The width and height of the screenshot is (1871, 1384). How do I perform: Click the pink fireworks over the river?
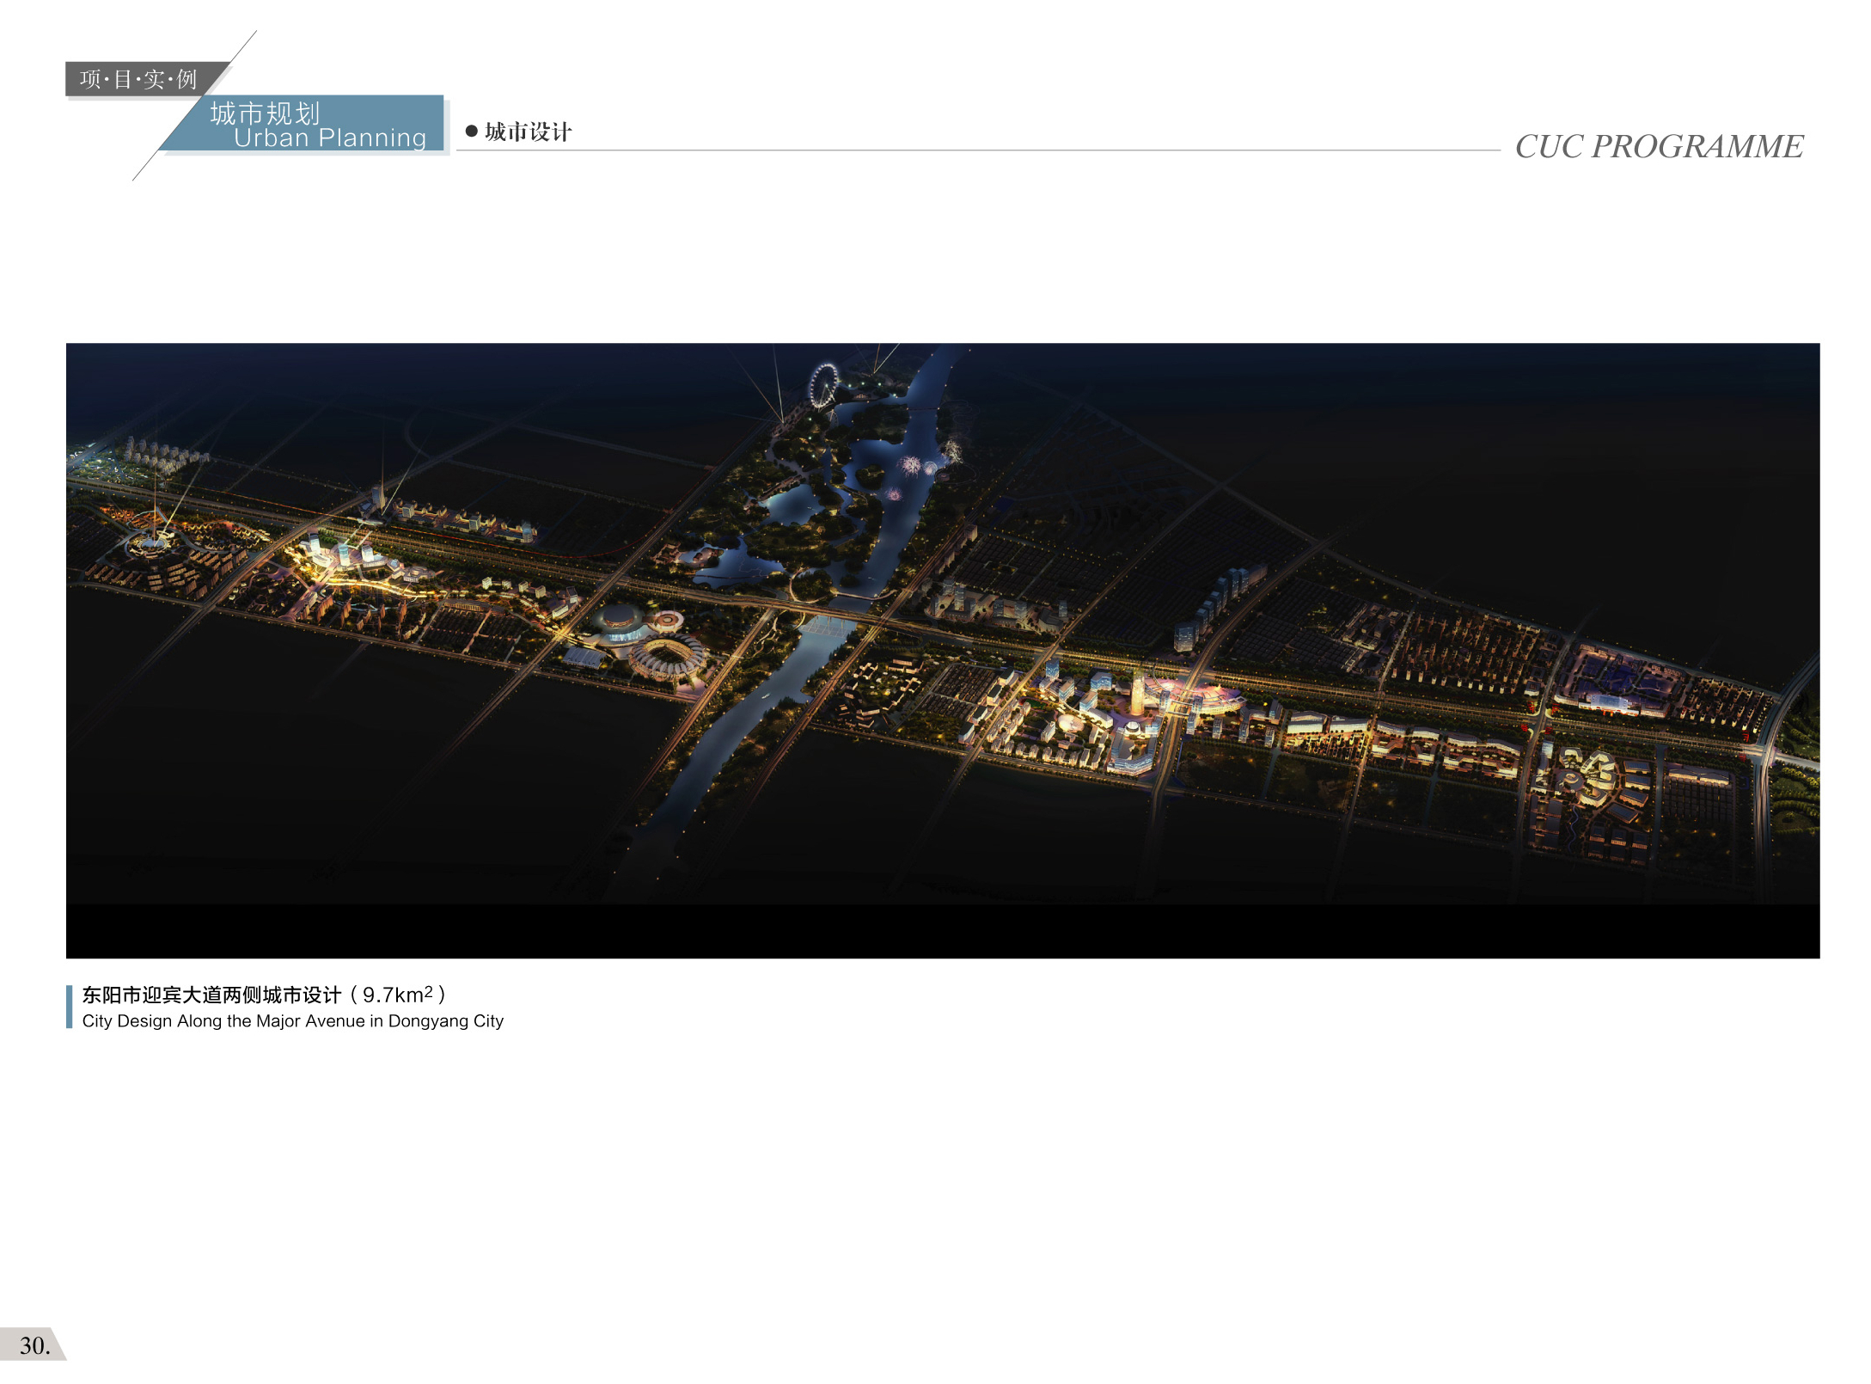click(911, 467)
